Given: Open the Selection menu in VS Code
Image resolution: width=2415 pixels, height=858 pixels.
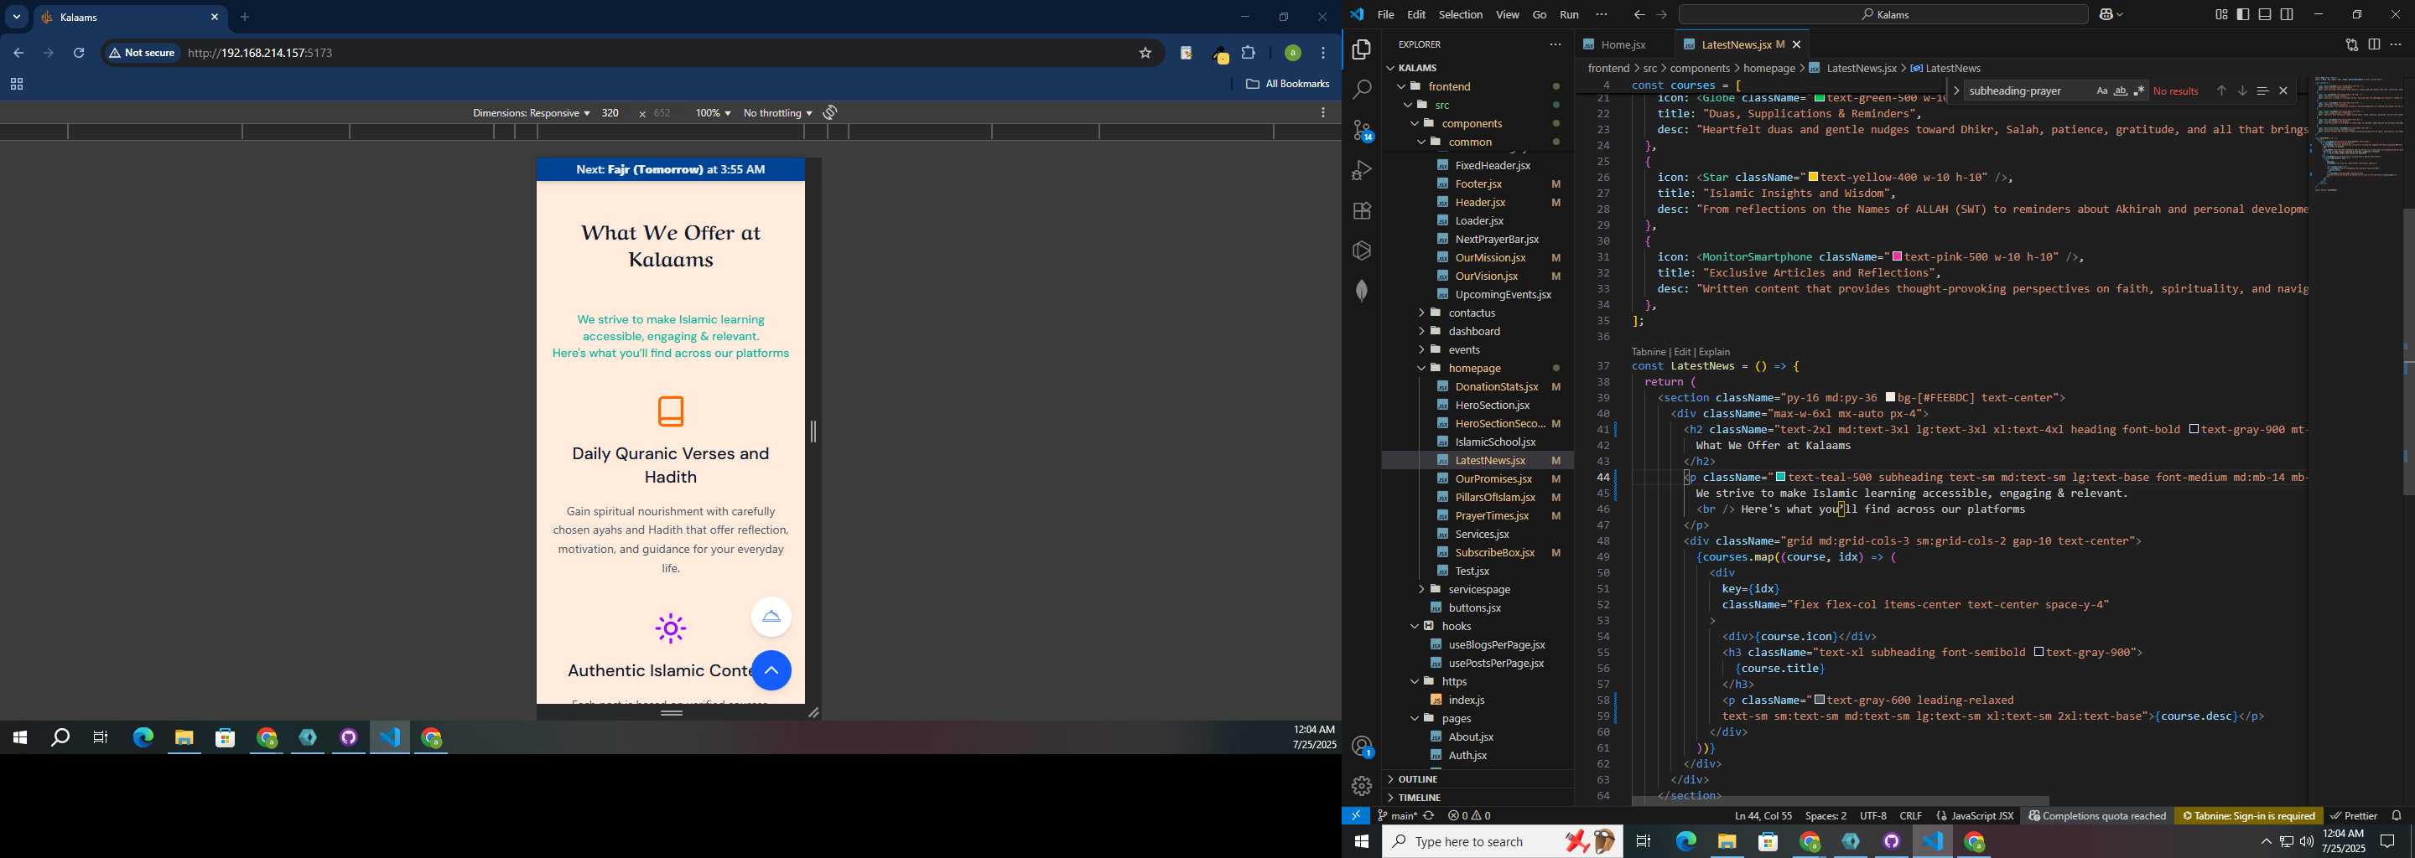Looking at the screenshot, I should point(1461,14).
